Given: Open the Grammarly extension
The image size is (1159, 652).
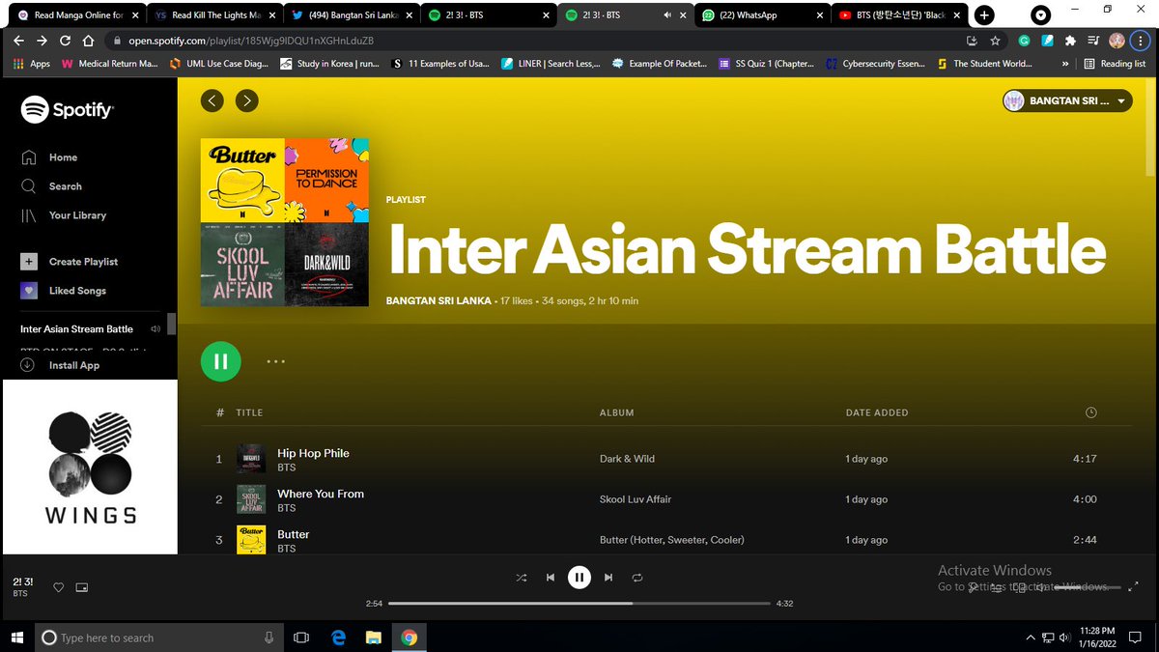Looking at the screenshot, I should (1024, 41).
